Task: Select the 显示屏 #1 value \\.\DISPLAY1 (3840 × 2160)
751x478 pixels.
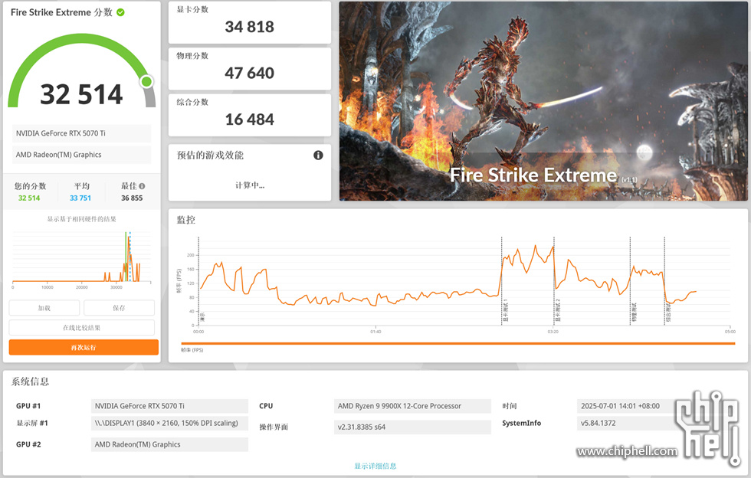Action: point(169,424)
